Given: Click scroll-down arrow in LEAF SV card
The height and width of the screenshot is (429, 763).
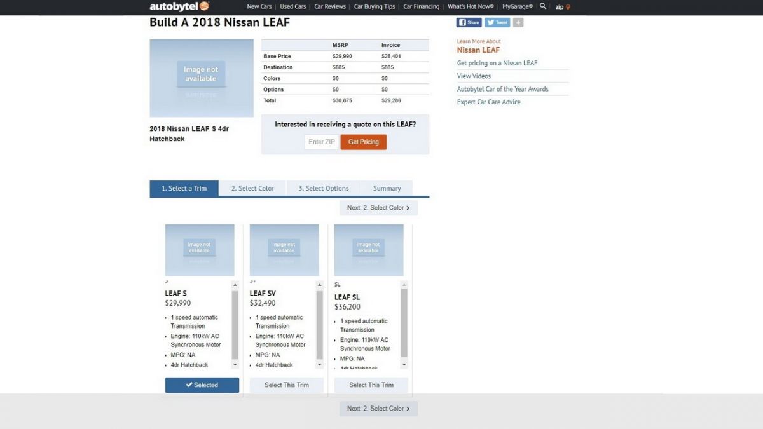Looking at the screenshot, I should (320, 365).
